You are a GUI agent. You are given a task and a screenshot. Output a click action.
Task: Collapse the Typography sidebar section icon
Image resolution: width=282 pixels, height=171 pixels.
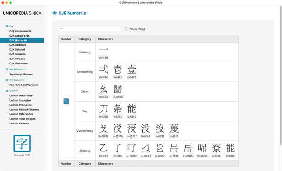(7, 80)
